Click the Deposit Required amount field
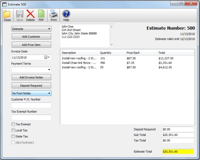Screen dimensions: 200x160 (x=178, y=129)
